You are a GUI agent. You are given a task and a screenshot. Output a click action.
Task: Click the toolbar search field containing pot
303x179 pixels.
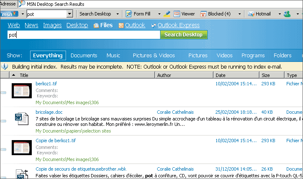[46, 14]
